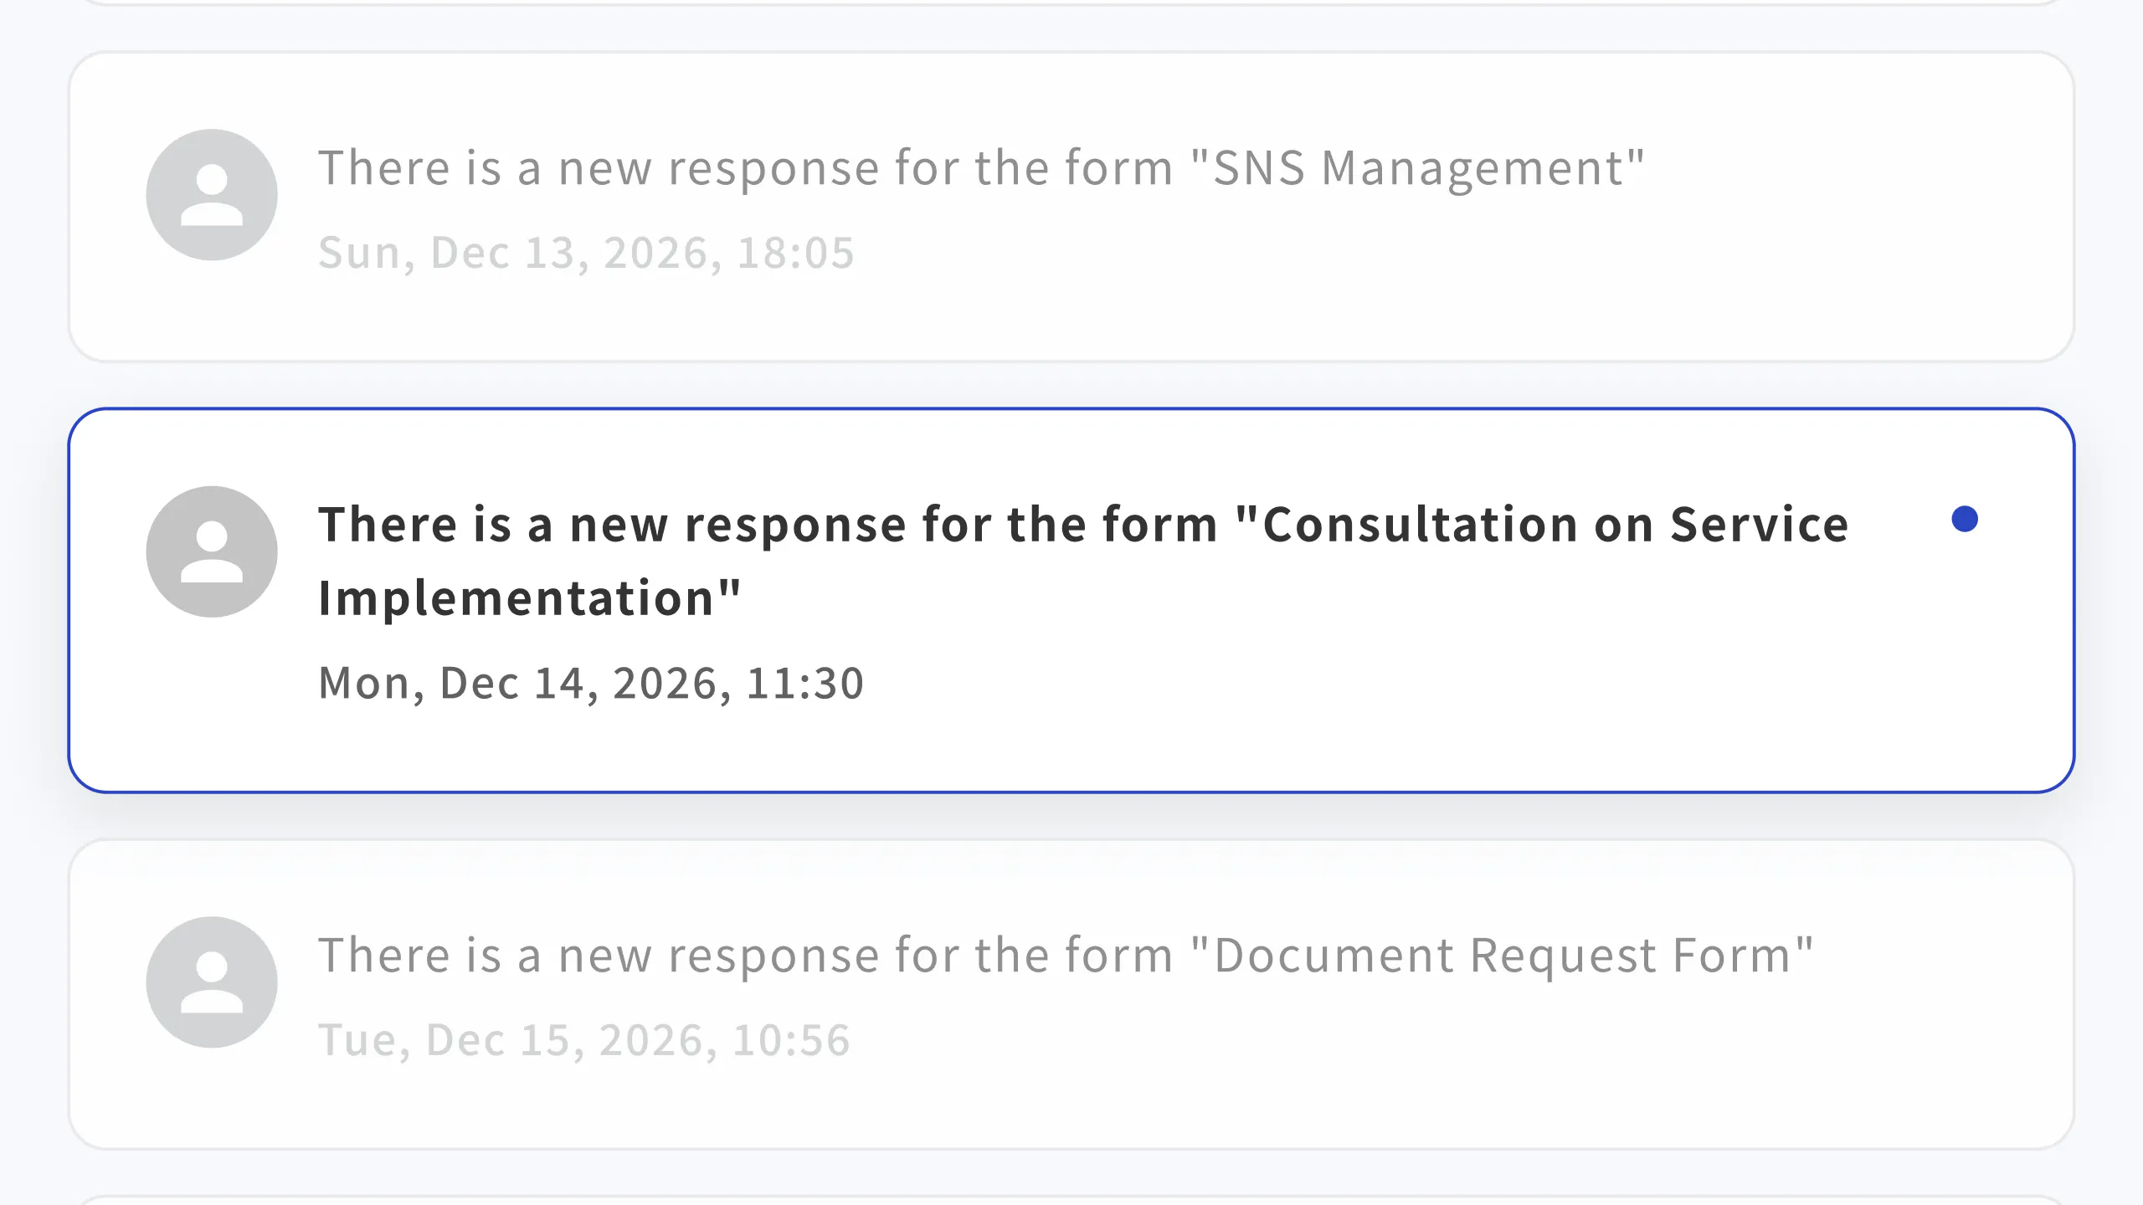Click the timestamp Tue, Dec 15, 2026, 10:56
2143x1205 pixels.
pos(584,1040)
